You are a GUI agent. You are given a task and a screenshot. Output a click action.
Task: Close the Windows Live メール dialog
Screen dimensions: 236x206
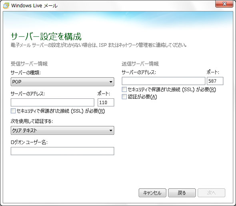click(x=224, y=4)
